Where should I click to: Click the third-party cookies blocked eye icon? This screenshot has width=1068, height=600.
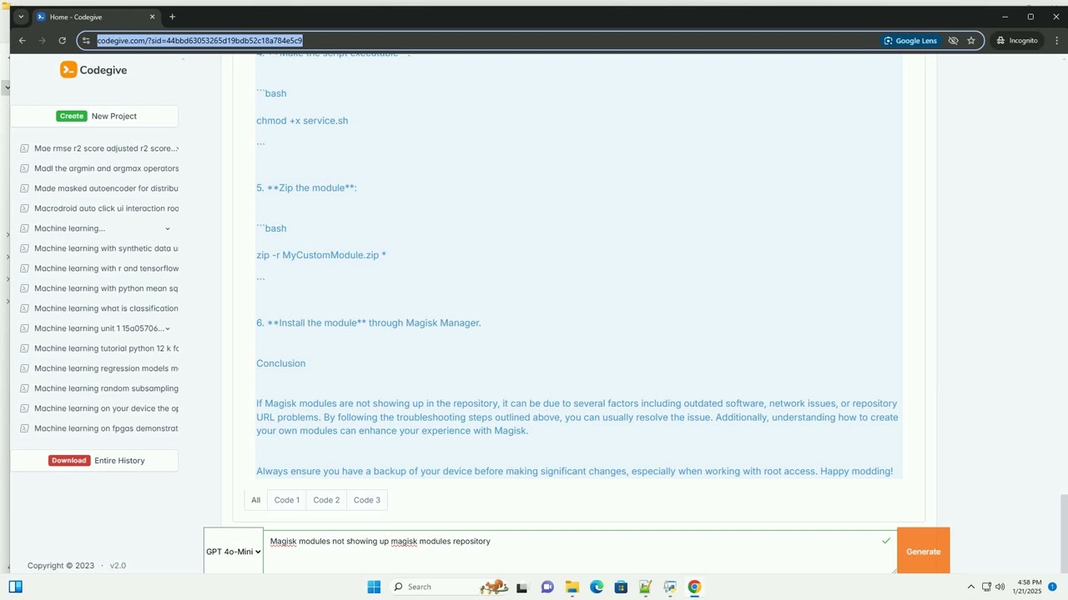tap(953, 40)
